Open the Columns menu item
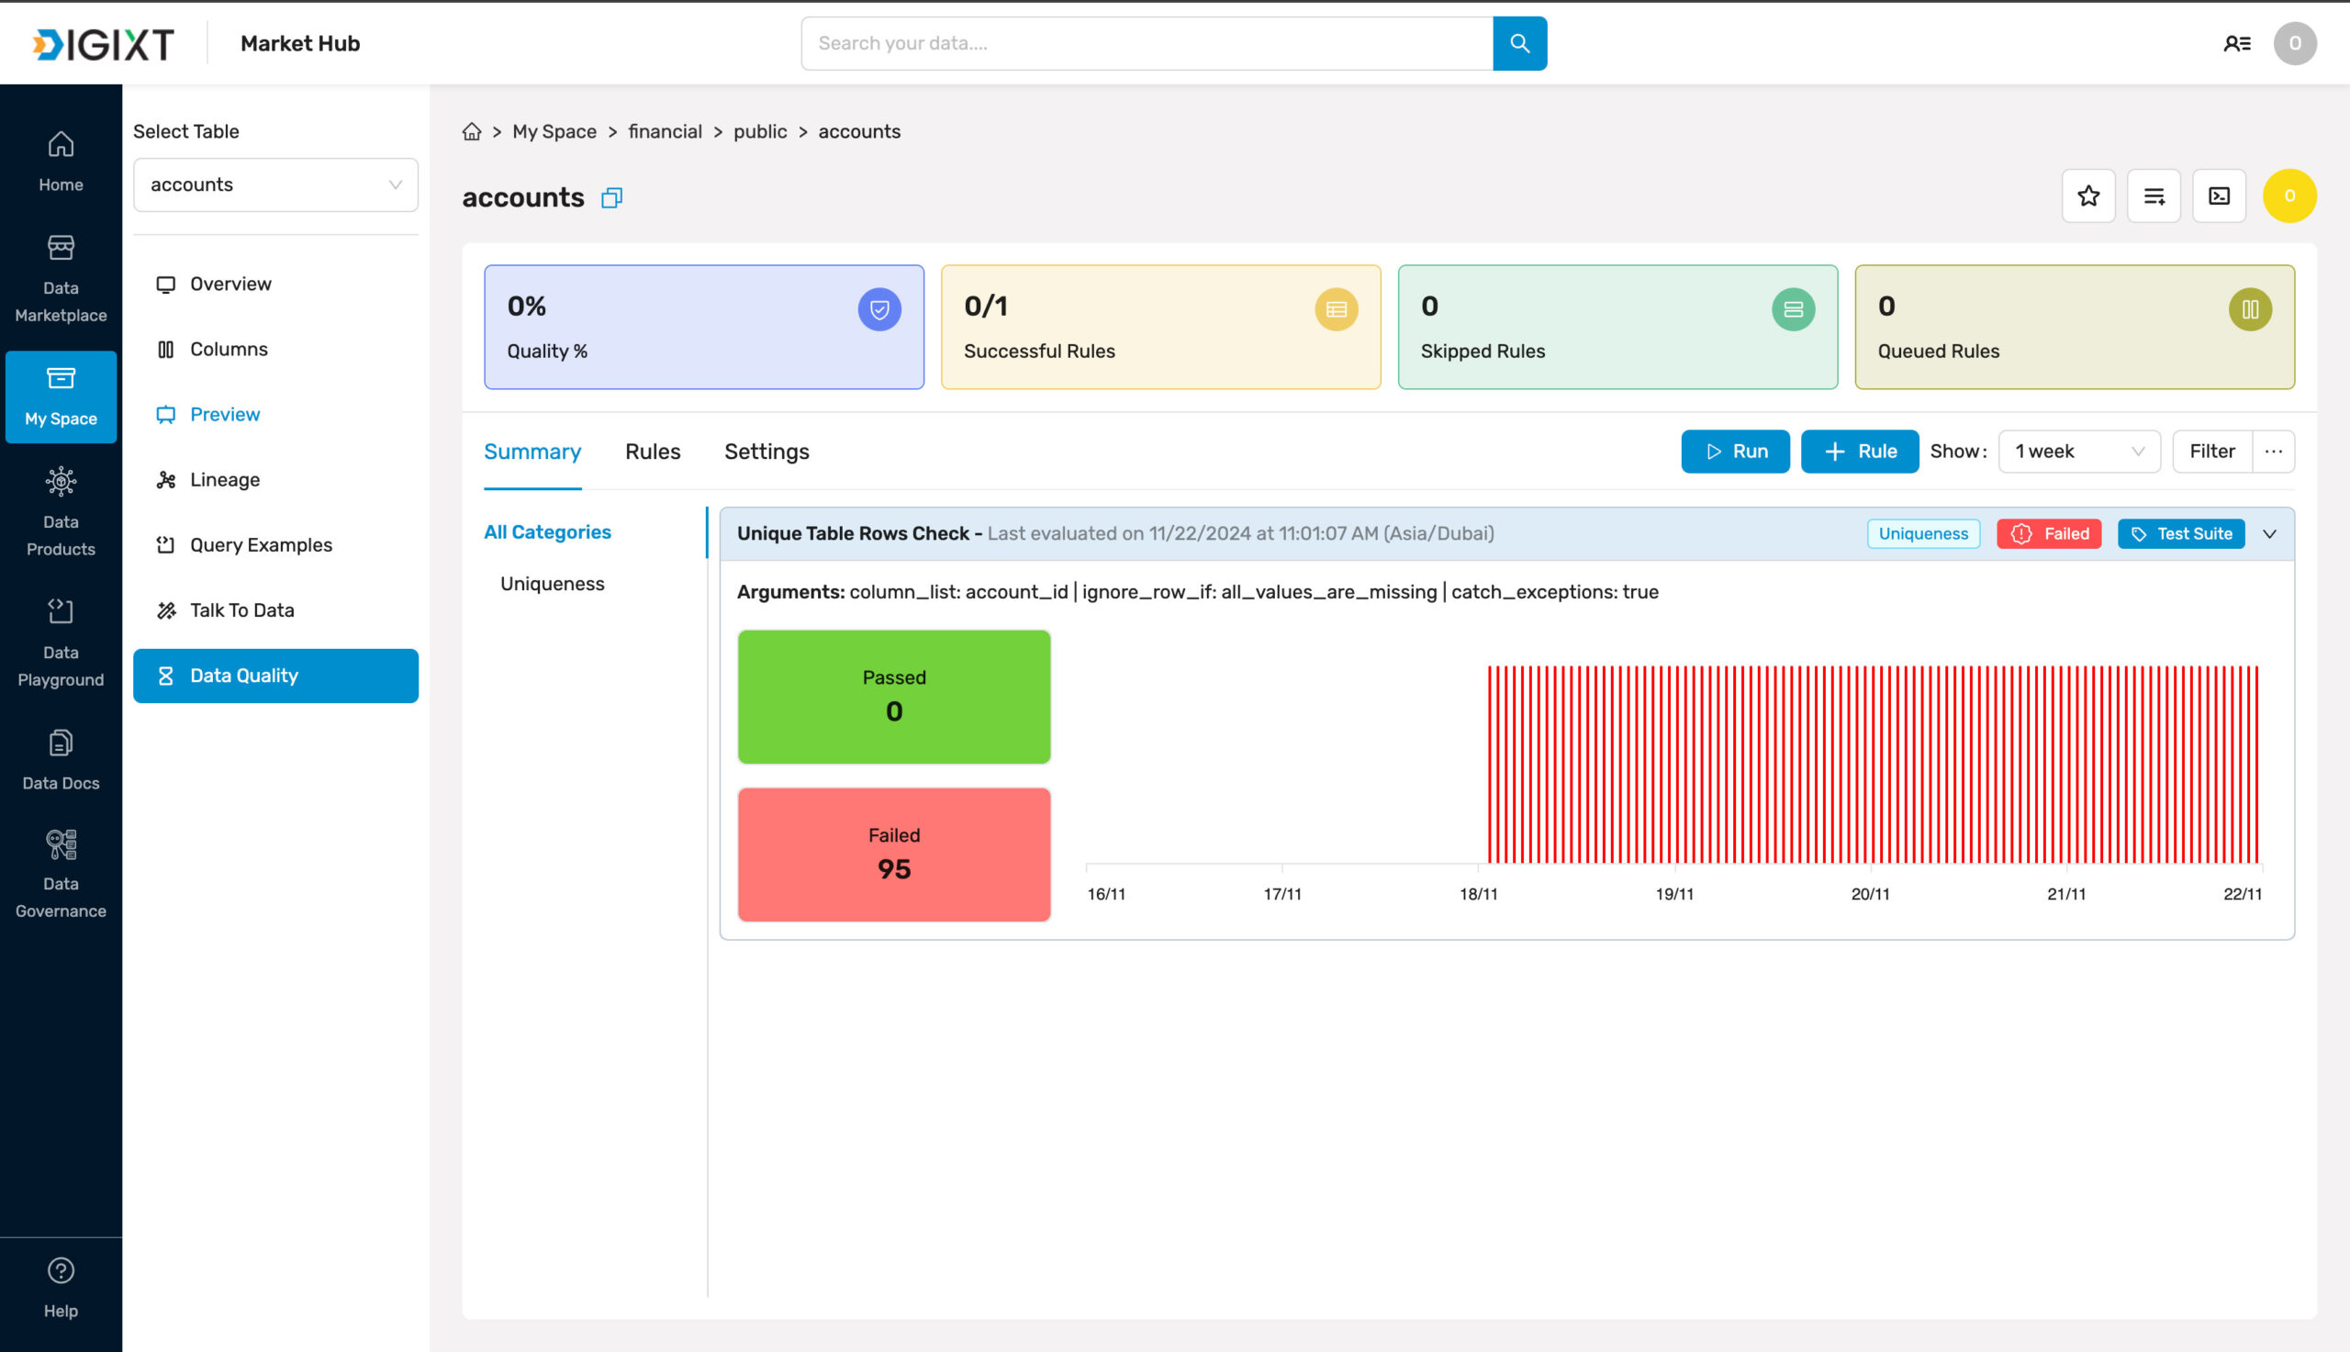This screenshot has width=2350, height=1352. tap(275, 349)
